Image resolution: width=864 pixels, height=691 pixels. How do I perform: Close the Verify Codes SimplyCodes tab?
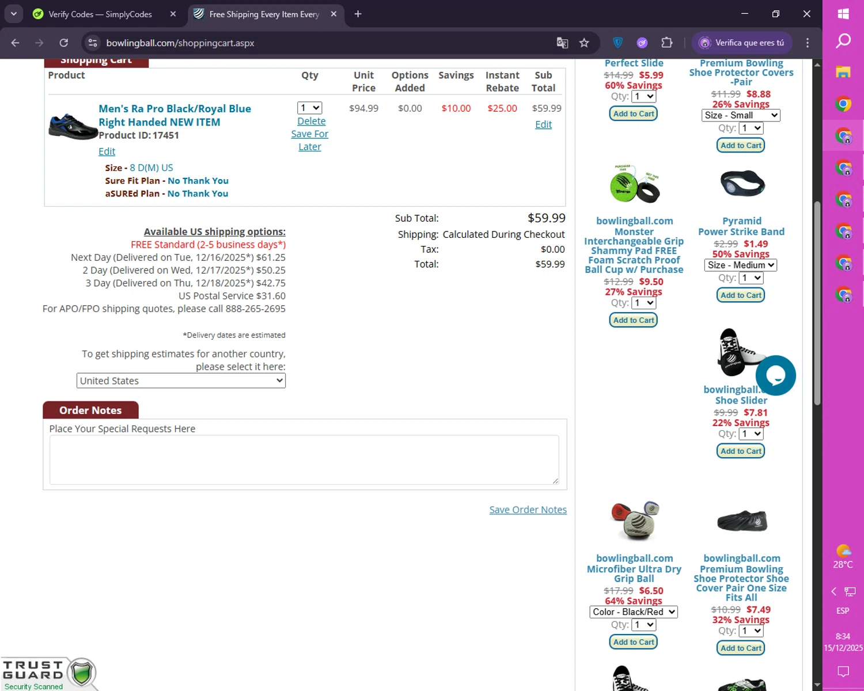click(x=173, y=14)
